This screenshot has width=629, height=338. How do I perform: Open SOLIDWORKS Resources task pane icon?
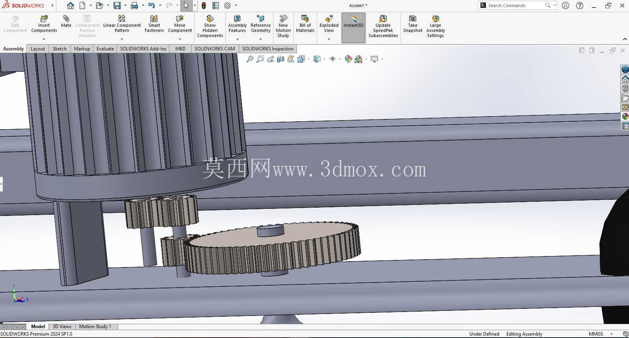click(625, 79)
